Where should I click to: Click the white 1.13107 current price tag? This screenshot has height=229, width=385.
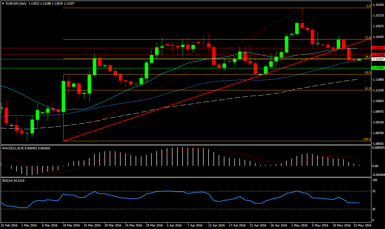pos(378,59)
